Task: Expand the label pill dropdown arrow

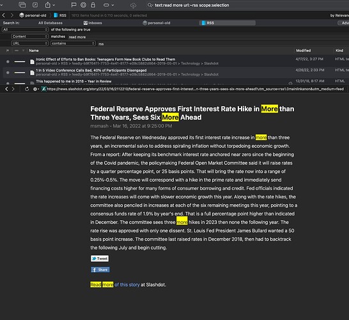Action: tap(112, 5)
